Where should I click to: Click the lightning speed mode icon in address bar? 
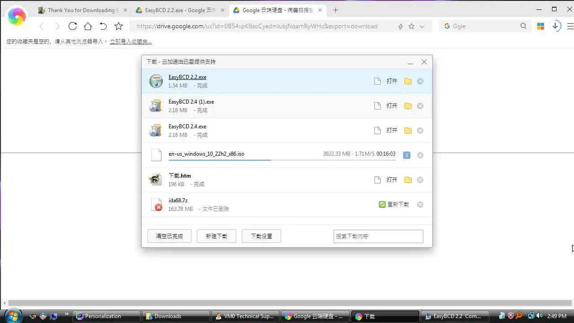click(x=400, y=26)
